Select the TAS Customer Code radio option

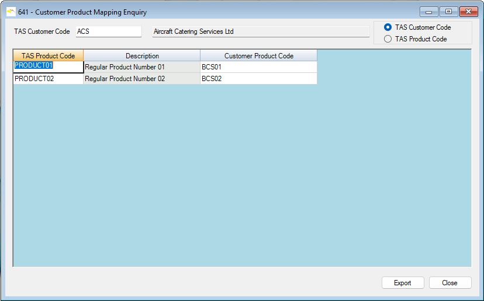coord(388,27)
